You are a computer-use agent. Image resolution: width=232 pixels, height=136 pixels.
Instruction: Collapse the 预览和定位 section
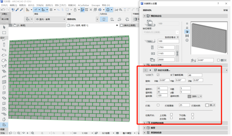pyautogui.click(x=145, y=16)
